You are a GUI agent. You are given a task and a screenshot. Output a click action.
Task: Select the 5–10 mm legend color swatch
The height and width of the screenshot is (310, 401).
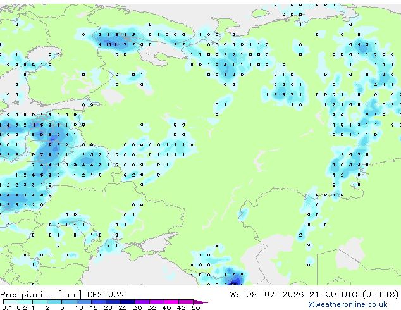[x=69, y=302]
